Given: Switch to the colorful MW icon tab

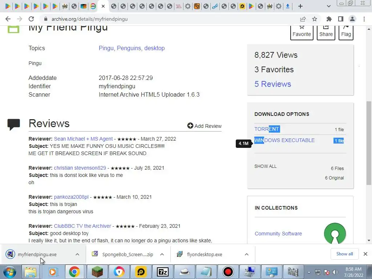Looking at the screenshot, I should 93,6.
